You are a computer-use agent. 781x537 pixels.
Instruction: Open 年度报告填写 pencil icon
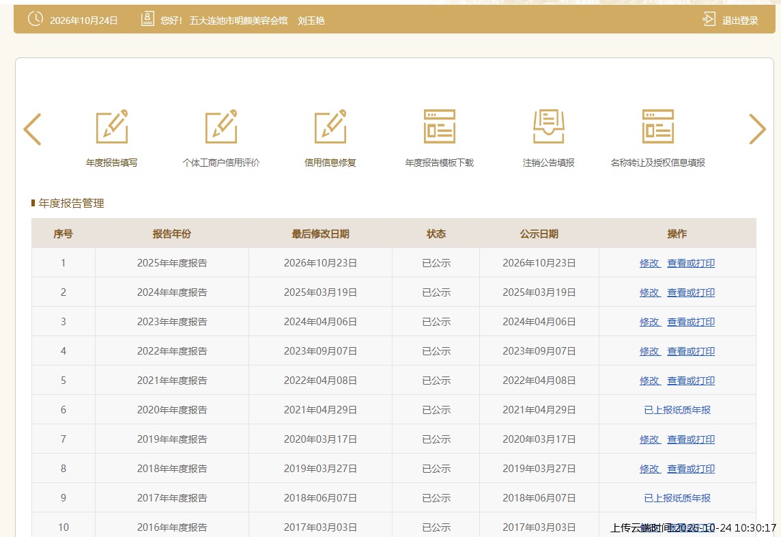[111, 126]
